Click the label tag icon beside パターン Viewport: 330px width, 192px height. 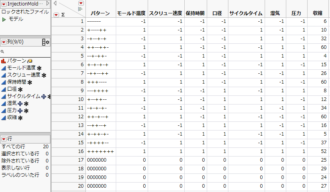click(30, 61)
